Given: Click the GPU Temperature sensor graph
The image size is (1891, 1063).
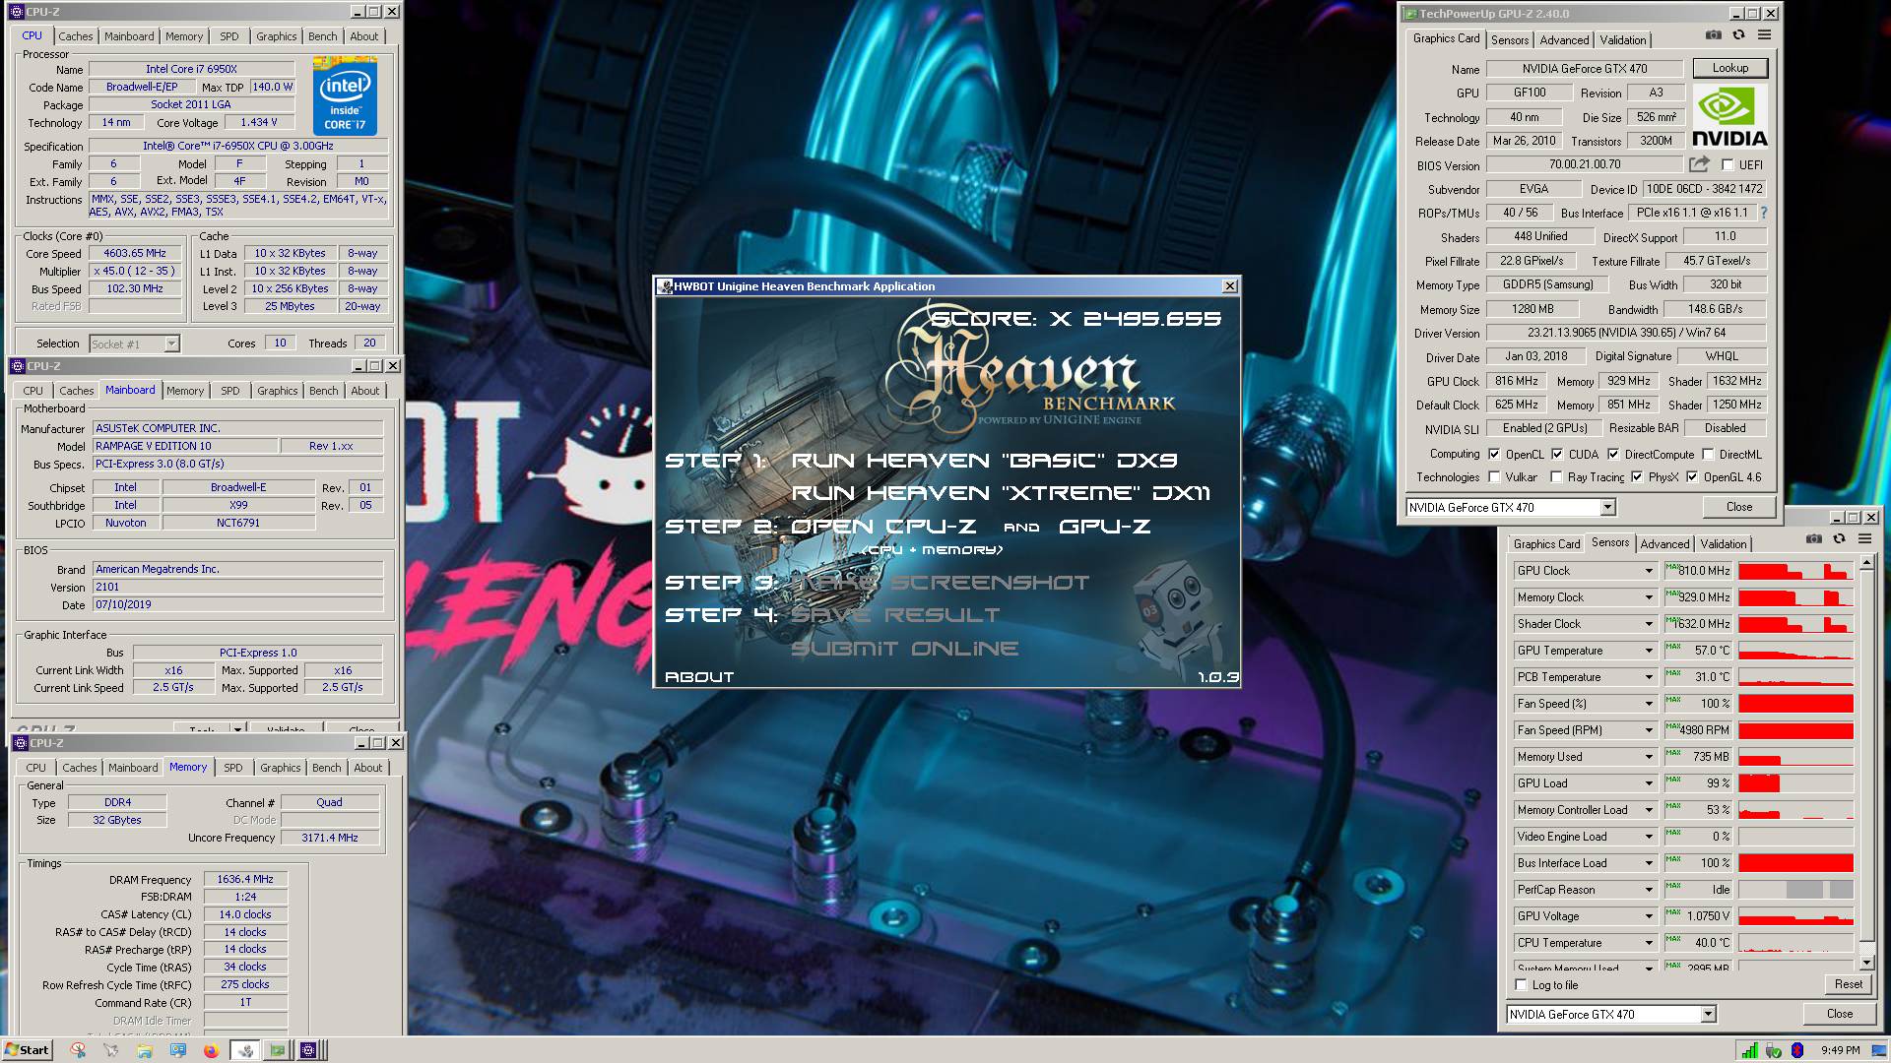Looking at the screenshot, I should coord(1795,651).
